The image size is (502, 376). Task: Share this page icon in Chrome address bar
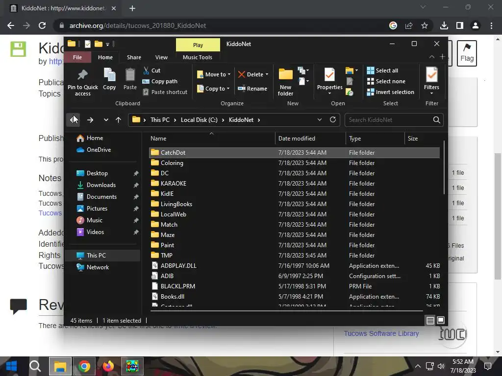pos(409,25)
